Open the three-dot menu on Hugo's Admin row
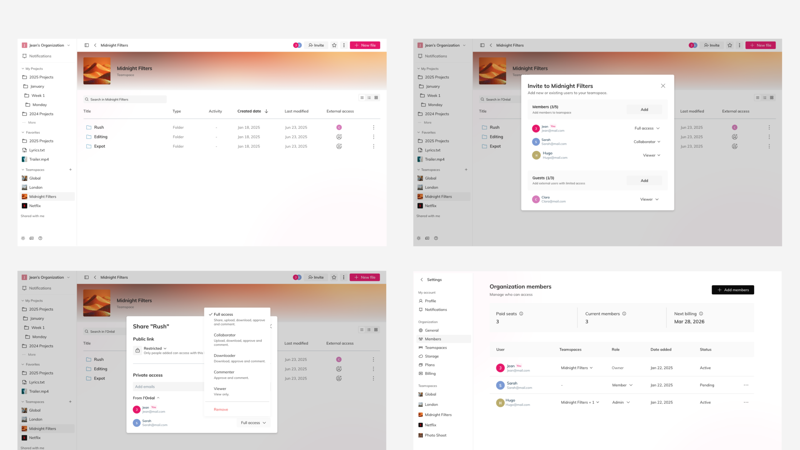800x450 pixels. coord(746,402)
